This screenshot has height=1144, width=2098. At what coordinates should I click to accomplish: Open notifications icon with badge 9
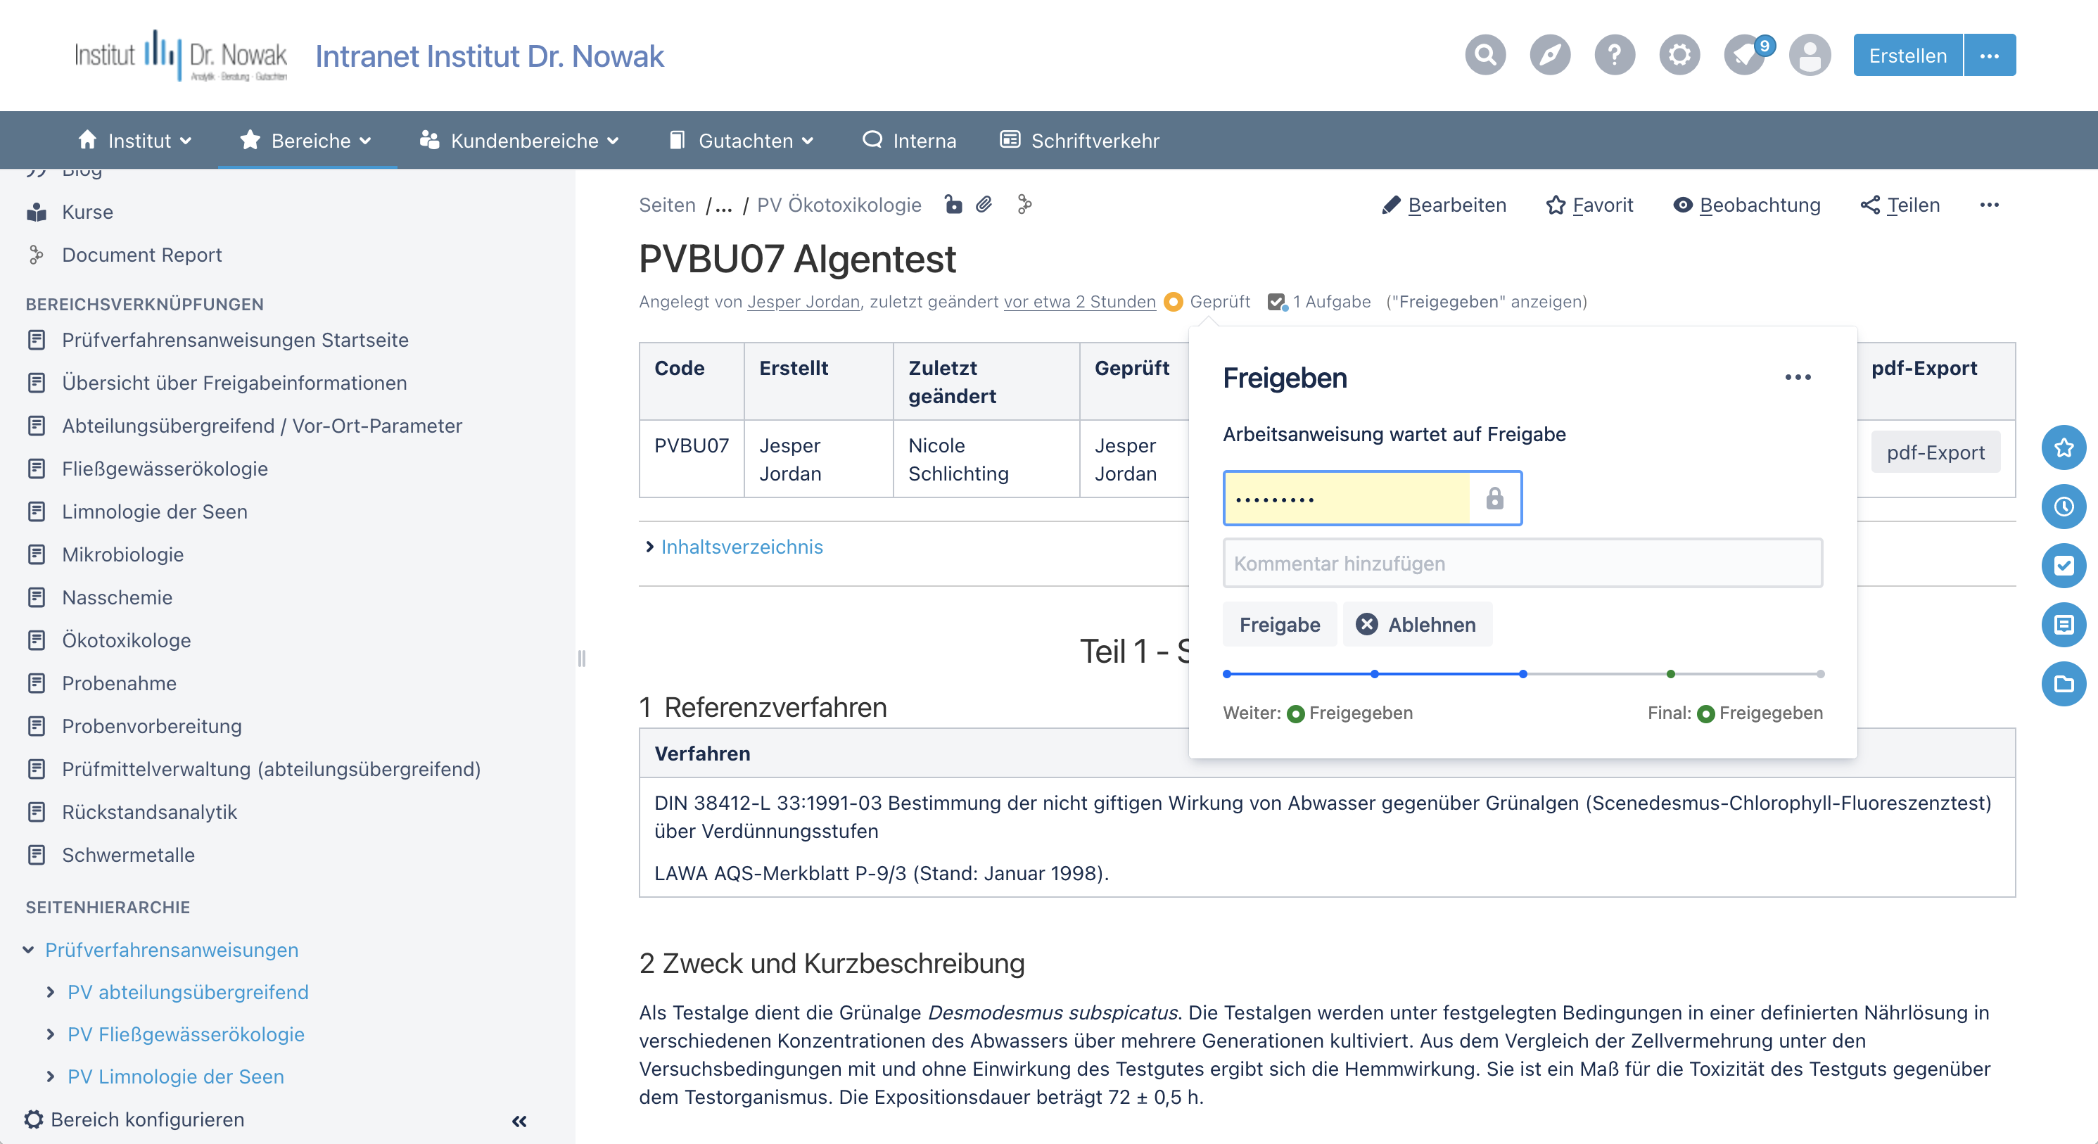point(1746,56)
